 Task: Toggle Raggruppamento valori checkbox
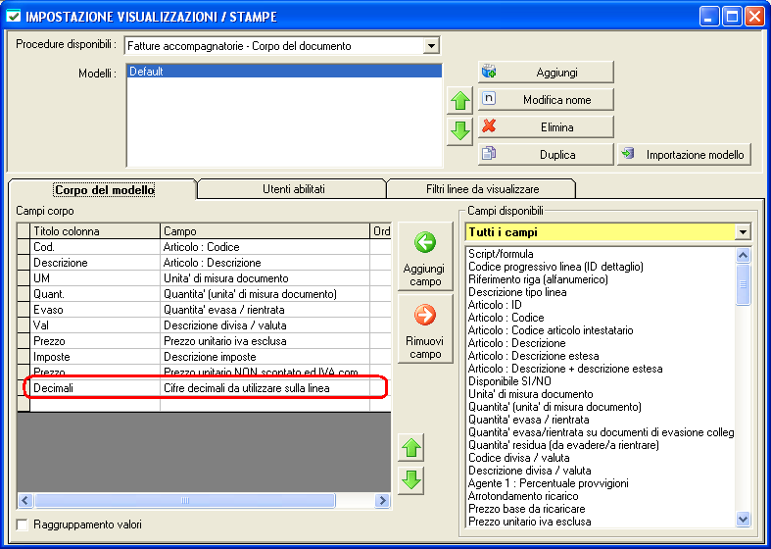coord(23,524)
